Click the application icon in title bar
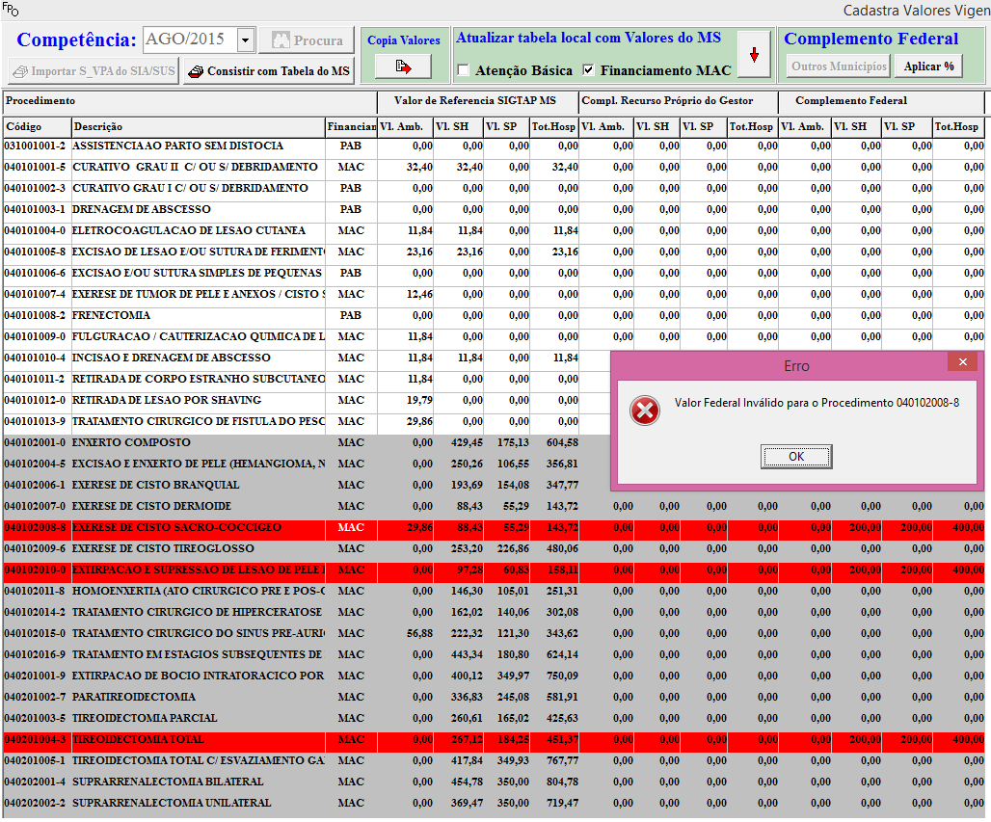 tap(11, 9)
